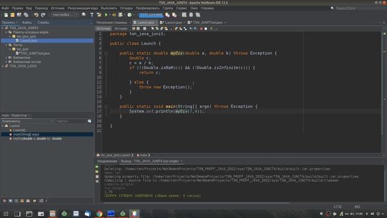This screenshot has width=387, height=218.
Task: Toggle Show Non-Public Members in Navigator
Action: 22,200
